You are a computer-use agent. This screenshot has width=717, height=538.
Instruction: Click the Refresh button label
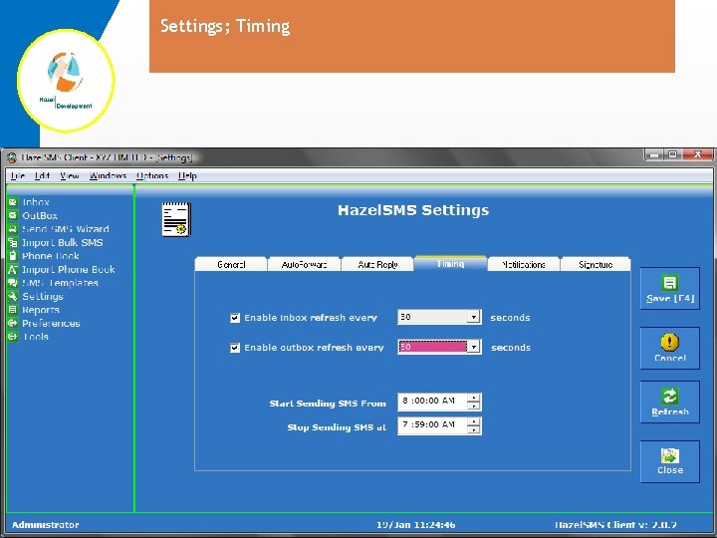click(670, 411)
